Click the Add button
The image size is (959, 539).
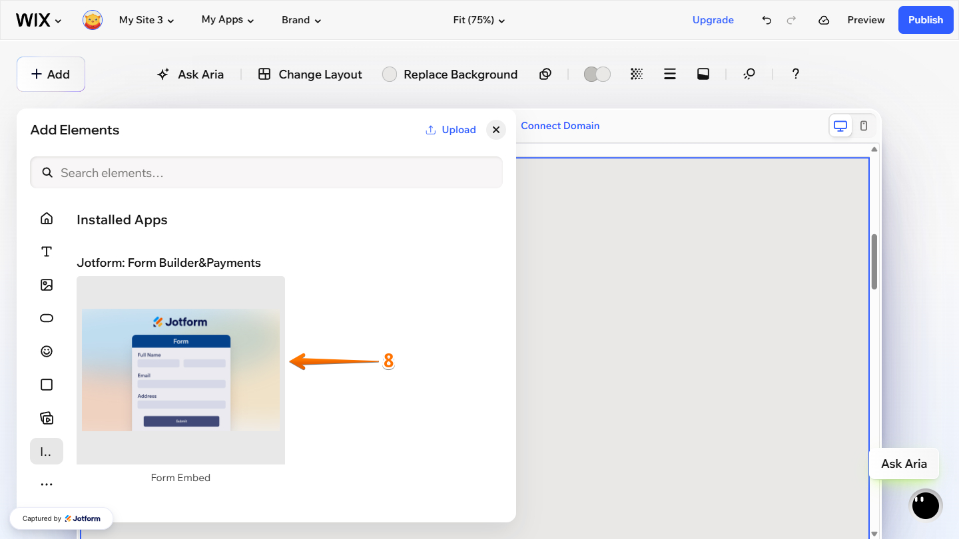pyautogui.click(x=51, y=74)
